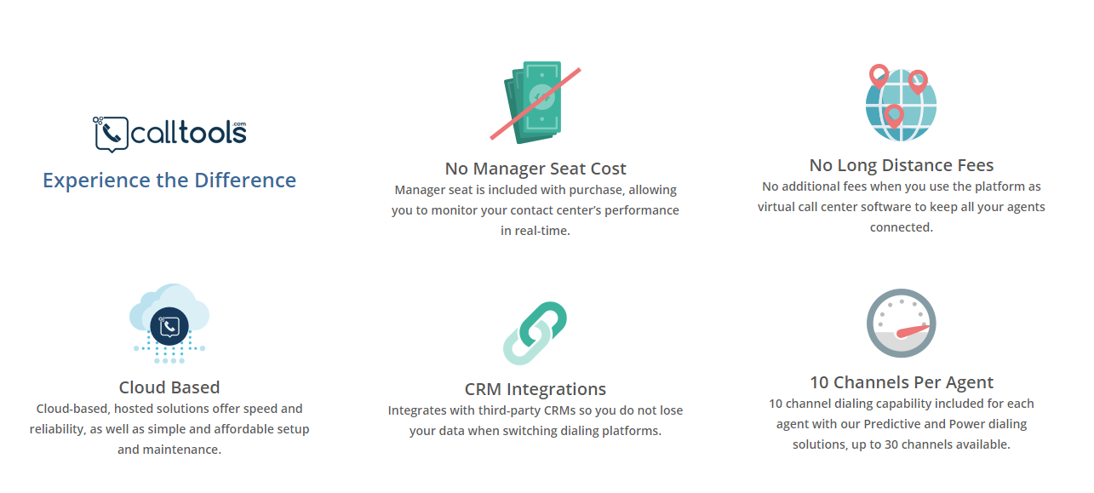This screenshot has height=493, width=1094.
Task: Click the cloud-based hosted solutions description
Action: coord(169,429)
